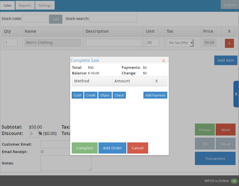The width and height of the screenshot is (239, 186).
Task: Click the Subtotal $50.00 value
Action: tap(36, 127)
